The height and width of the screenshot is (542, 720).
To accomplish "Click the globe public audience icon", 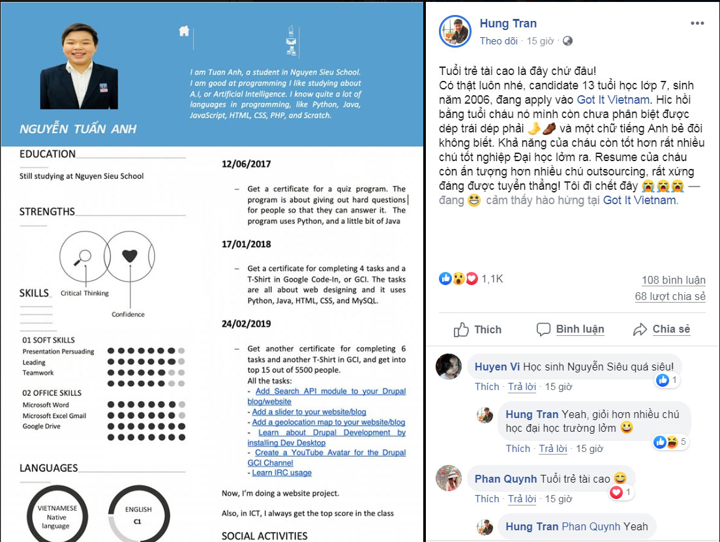I will [567, 41].
